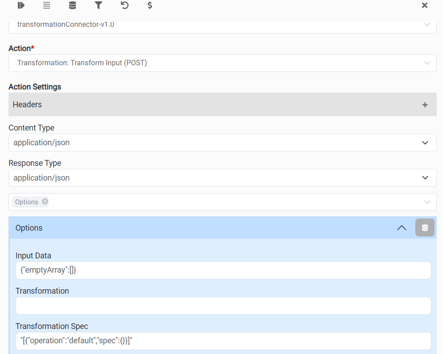Click the database button in Options header

click(x=425, y=228)
